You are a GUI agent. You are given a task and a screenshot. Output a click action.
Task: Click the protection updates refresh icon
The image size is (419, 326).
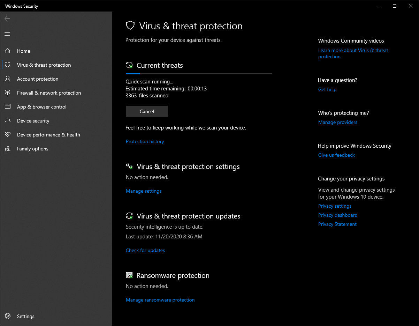[x=129, y=216]
